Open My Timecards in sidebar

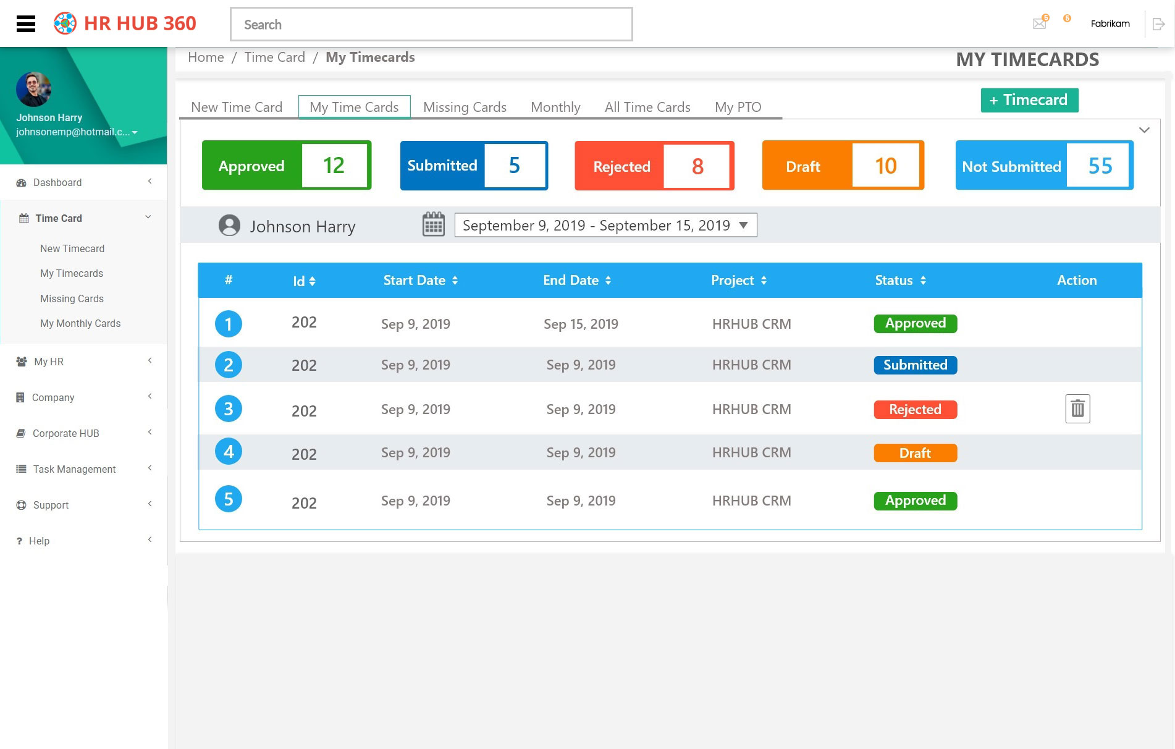click(72, 273)
